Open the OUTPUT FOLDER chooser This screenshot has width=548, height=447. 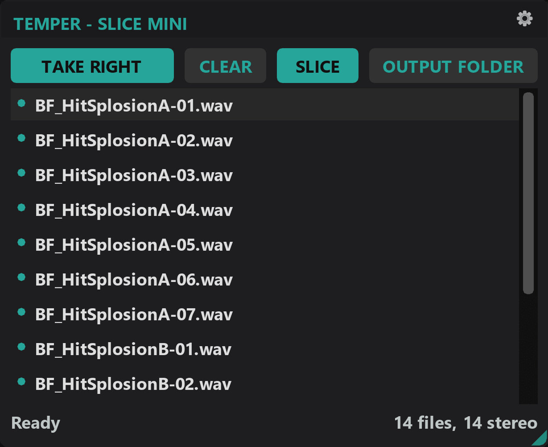point(453,66)
